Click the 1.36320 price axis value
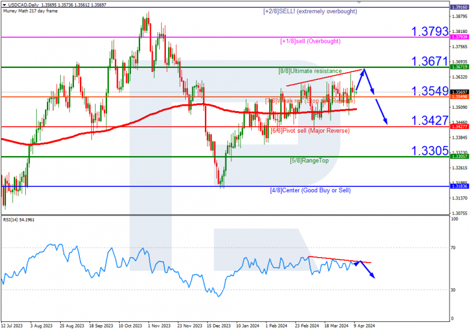Screen dimensions: 470x331 pos(459,77)
